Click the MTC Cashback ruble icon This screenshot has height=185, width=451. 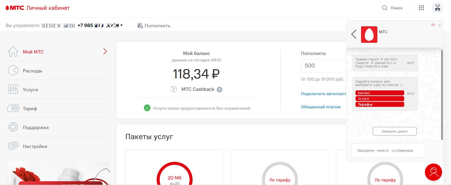pos(174,89)
